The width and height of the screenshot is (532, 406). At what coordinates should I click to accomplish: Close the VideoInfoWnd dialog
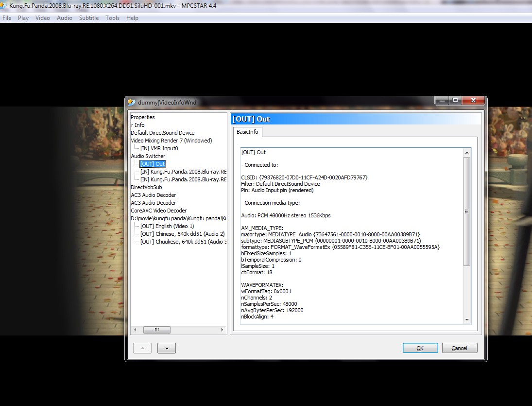pos(473,101)
